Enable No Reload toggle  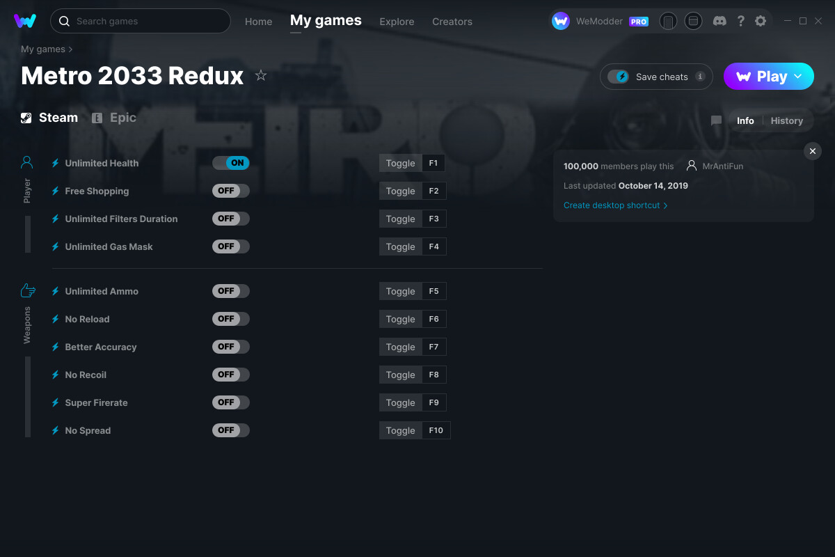(231, 319)
